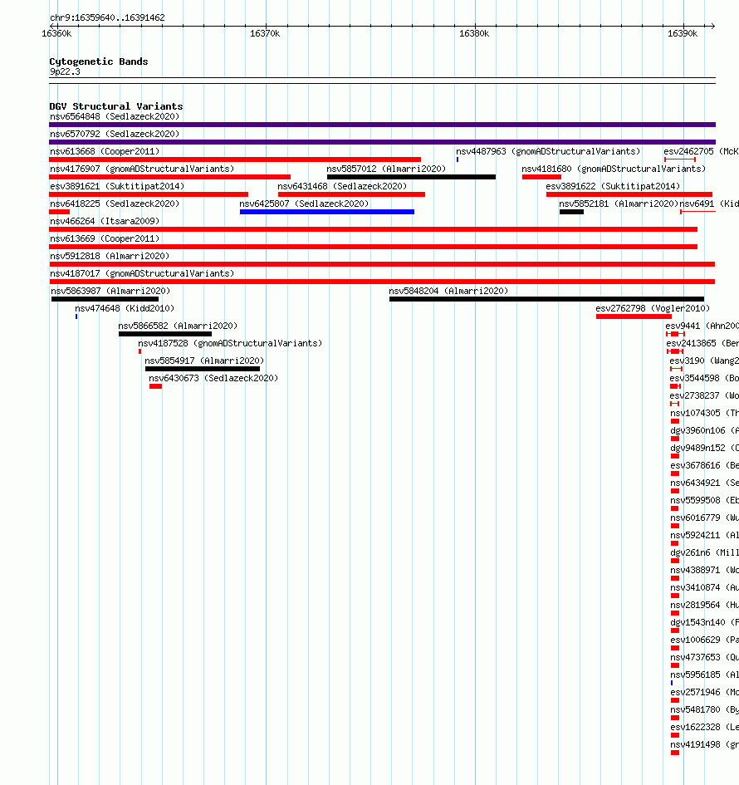Select the nsv6434921 variant label
The image size is (739, 785).
point(704,483)
